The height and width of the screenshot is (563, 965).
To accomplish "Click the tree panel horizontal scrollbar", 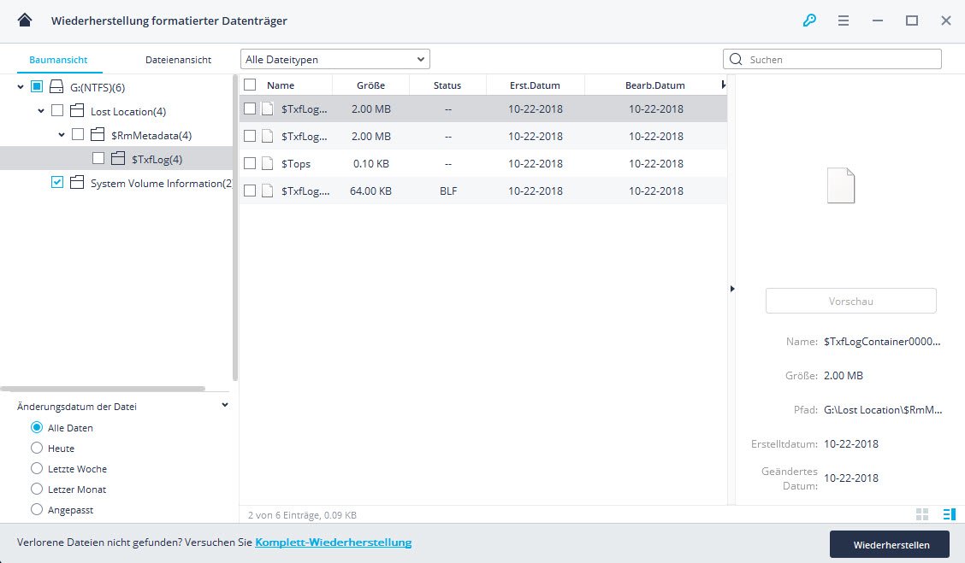I will [103, 389].
